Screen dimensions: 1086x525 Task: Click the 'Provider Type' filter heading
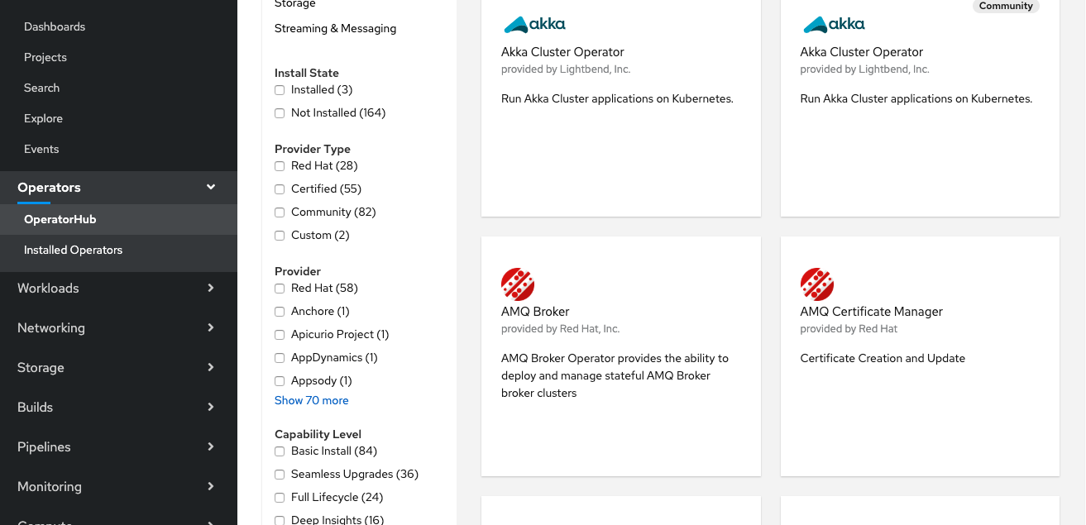pyautogui.click(x=313, y=150)
